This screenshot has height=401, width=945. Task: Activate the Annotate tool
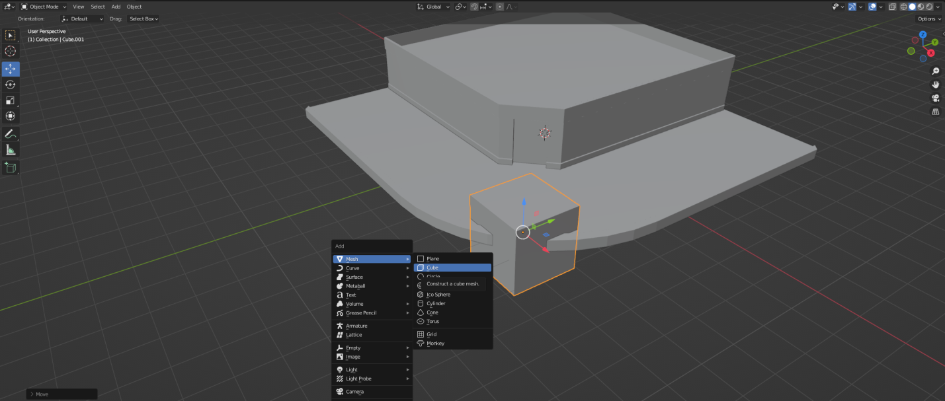coord(10,134)
